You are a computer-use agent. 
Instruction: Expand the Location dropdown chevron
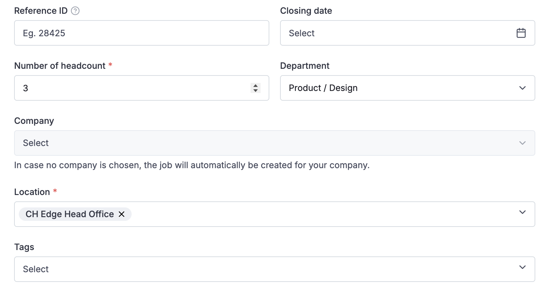[522, 212]
